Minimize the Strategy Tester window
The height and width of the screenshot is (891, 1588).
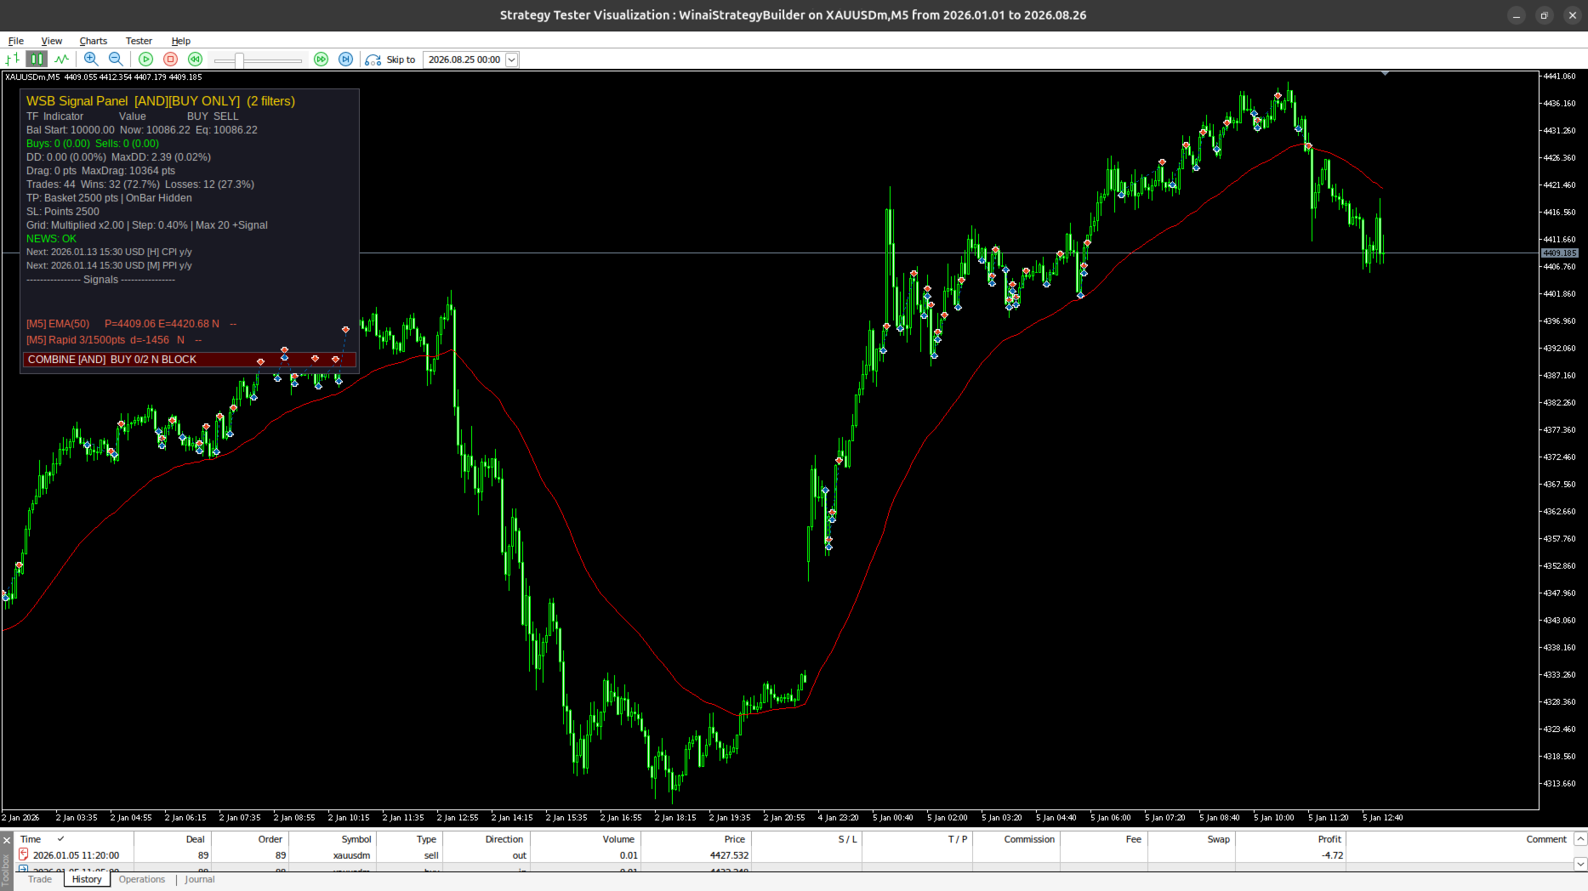pos(1516,15)
